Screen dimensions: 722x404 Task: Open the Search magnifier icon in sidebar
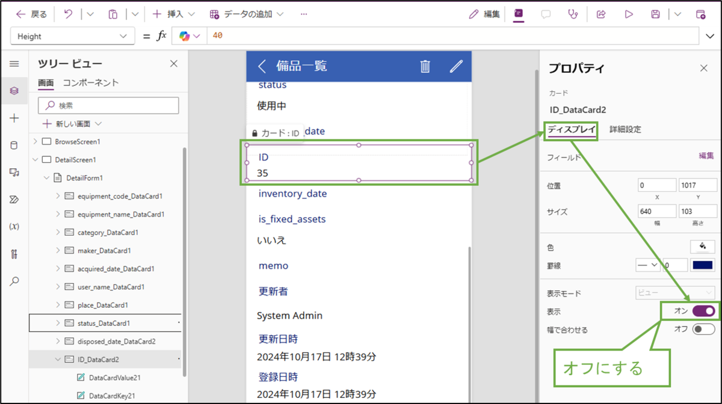click(x=14, y=281)
